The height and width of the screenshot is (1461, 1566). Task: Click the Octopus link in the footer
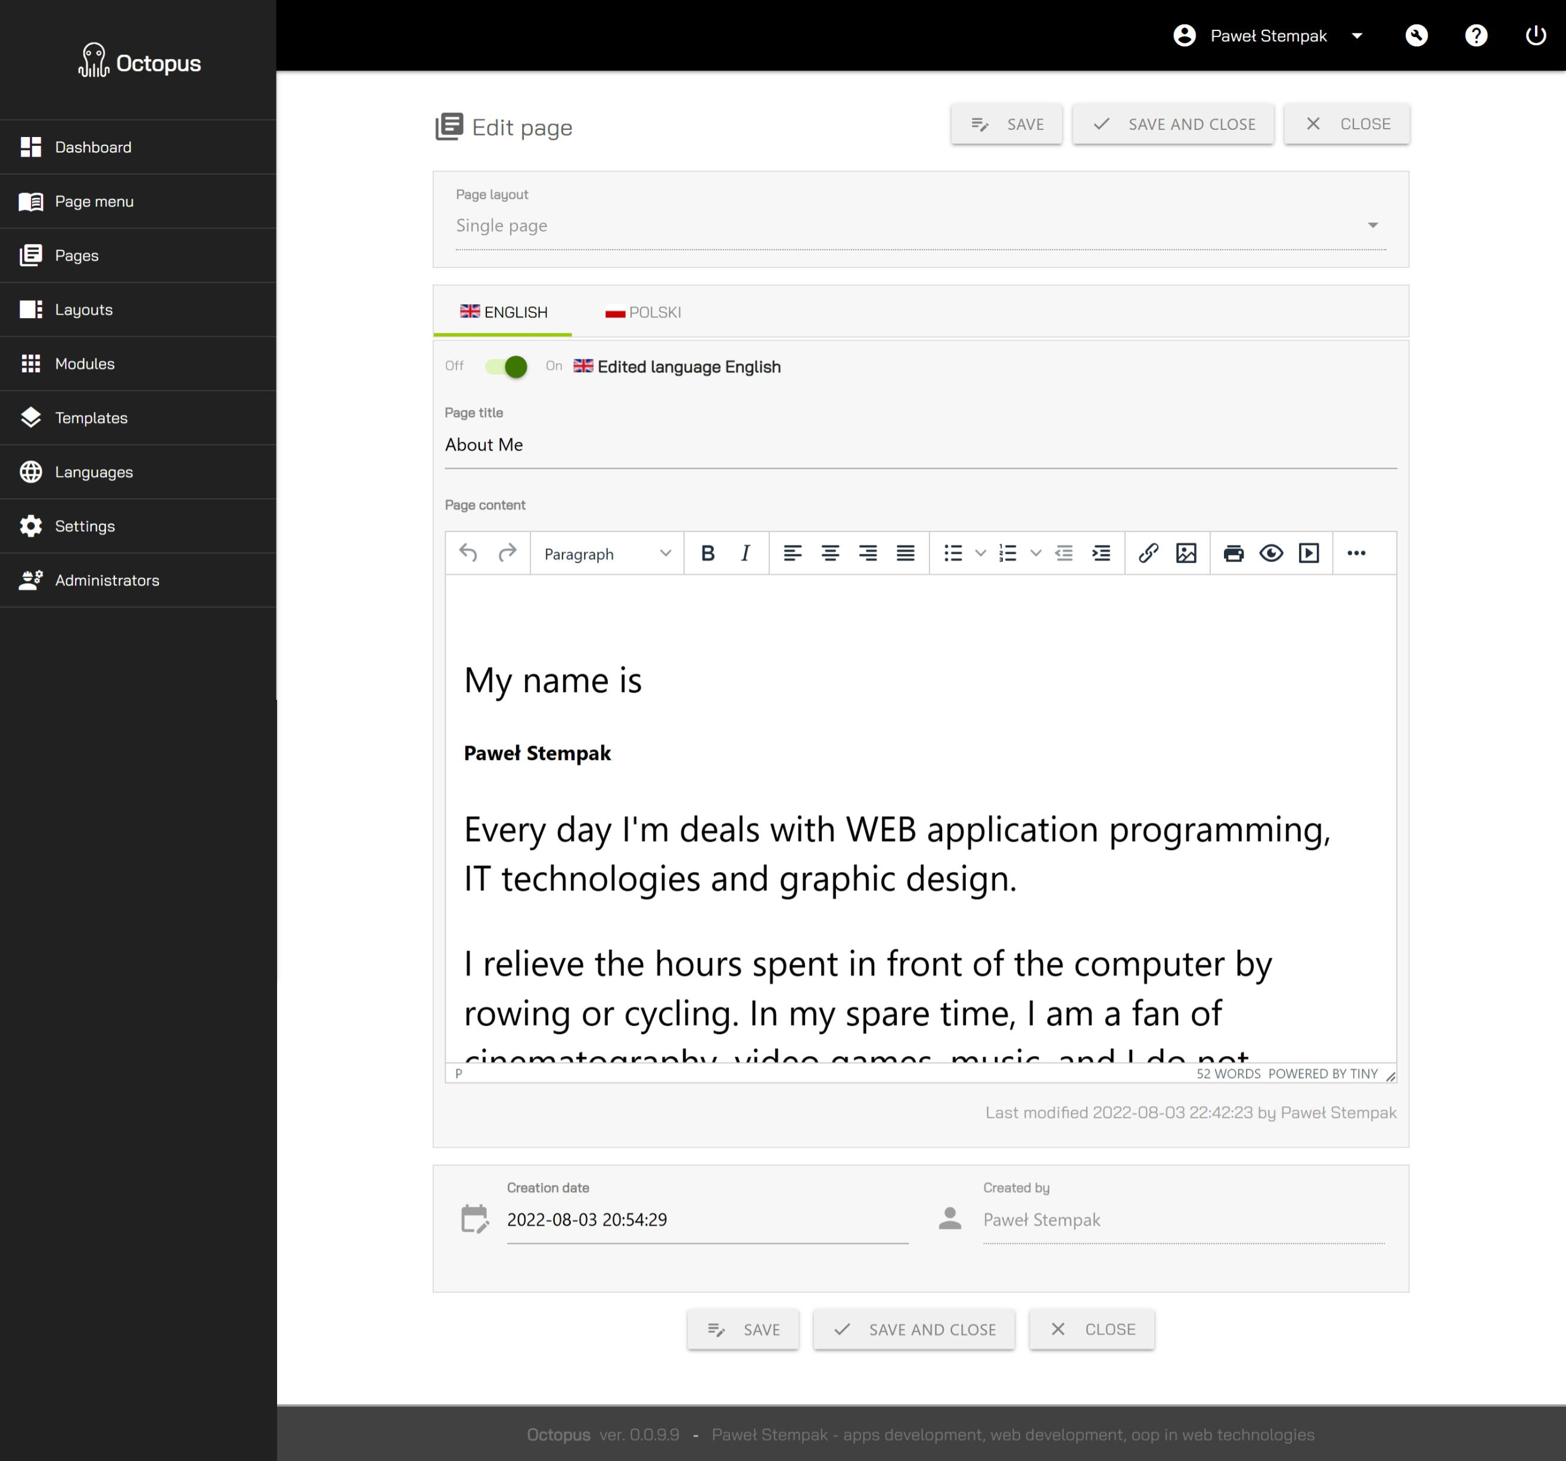[x=558, y=1435]
